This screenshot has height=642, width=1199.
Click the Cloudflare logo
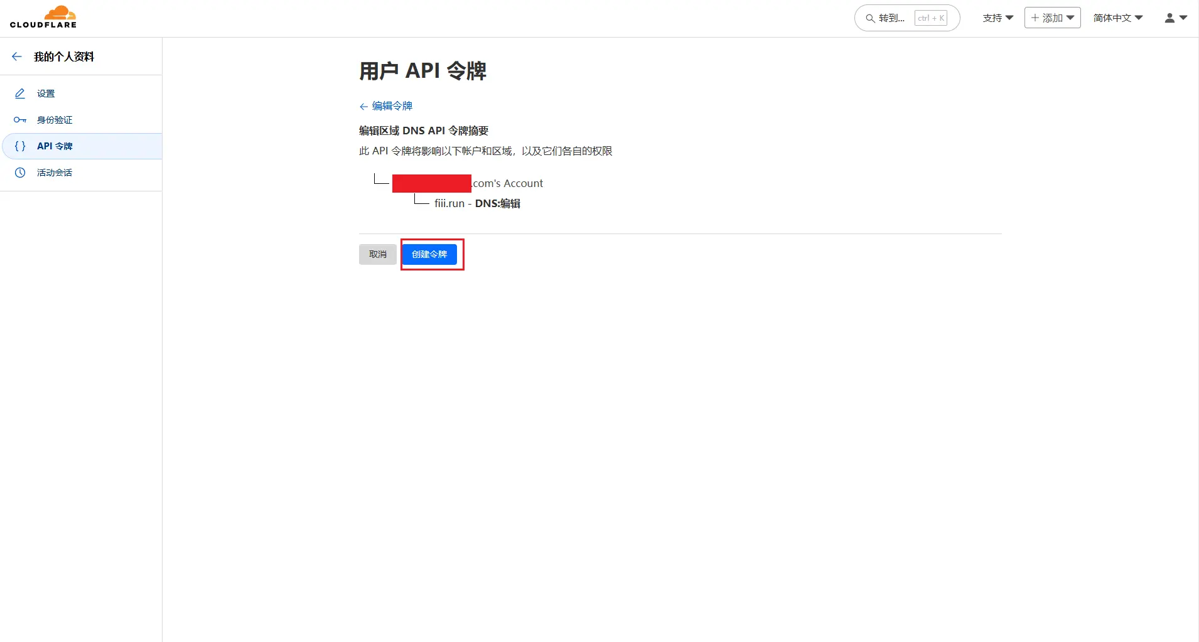tap(43, 17)
